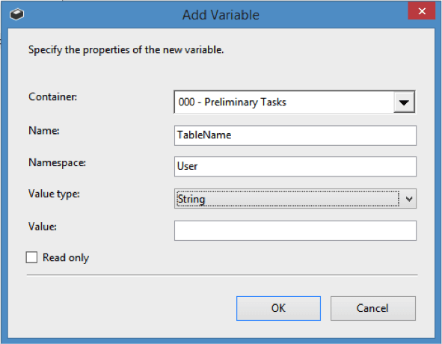Select the '000 - Preliminary Tasks' container box
Screen dimensions: 442x344
tap(295, 102)
